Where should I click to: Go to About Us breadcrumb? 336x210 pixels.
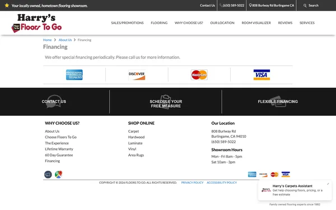[x=65, y=40]
